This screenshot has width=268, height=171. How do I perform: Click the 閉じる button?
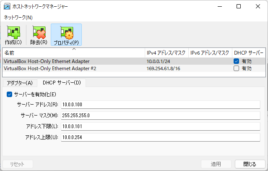(250, 164)
